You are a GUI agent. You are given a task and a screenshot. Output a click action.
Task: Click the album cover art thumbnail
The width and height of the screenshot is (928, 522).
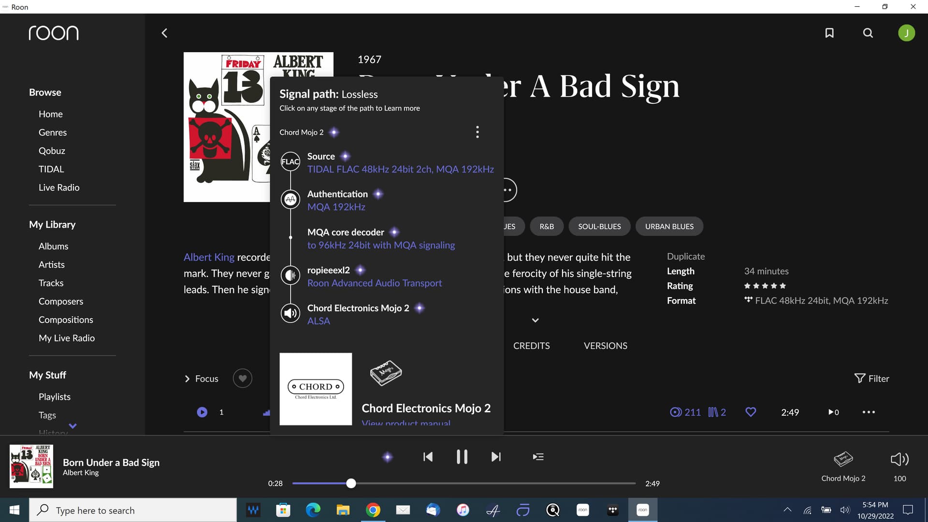[x=227, y=127]
